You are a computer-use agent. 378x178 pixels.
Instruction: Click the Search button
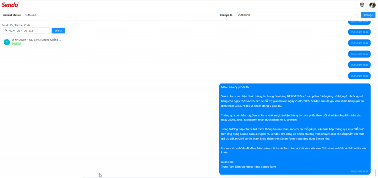pos(59,30)
